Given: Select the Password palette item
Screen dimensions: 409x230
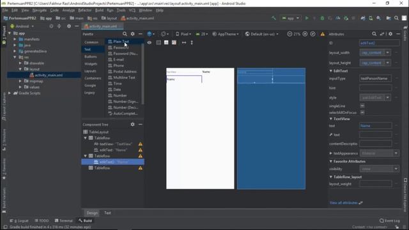Looking at the screenshot, I should point(121,47).
